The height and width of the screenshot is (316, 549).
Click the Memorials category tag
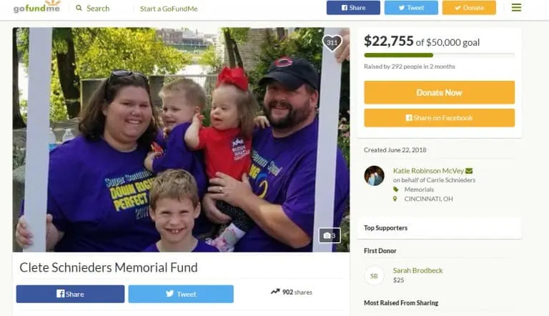[419, 189]
